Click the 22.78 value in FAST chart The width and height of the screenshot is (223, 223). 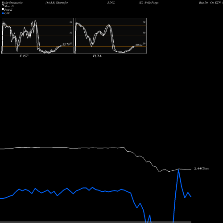click(x=66, y=45)
